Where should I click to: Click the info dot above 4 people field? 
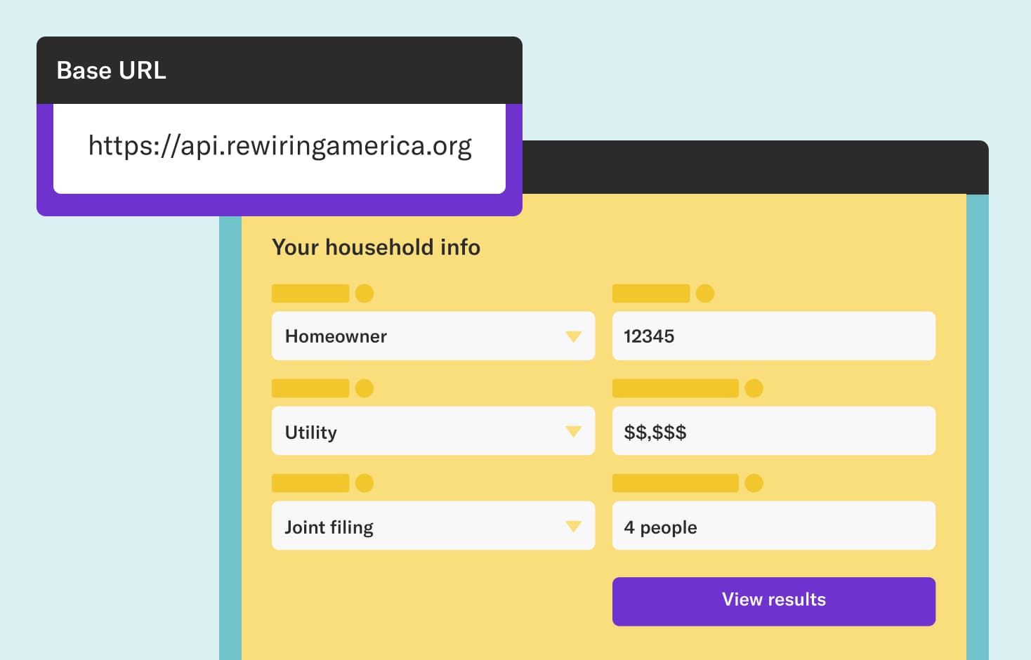coord(754,482)
